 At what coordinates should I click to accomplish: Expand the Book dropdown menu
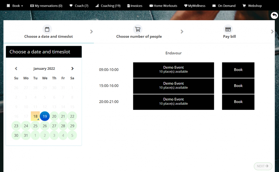(15, 6)
